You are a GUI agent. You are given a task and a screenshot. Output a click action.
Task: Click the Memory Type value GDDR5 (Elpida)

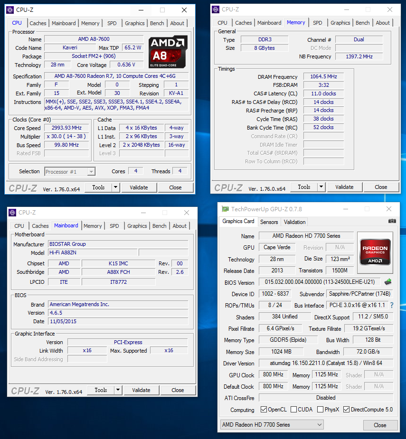point(288,340)
